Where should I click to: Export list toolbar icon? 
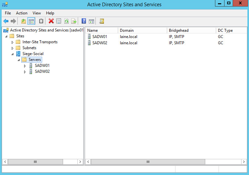coord(74,21)
